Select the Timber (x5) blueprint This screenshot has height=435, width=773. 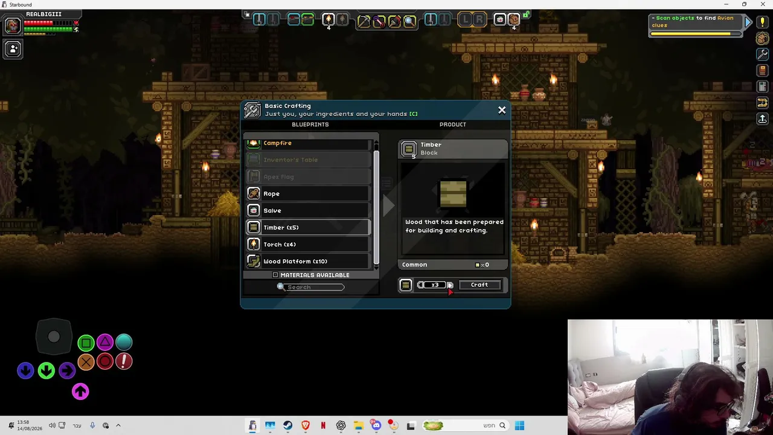[308, 227]
